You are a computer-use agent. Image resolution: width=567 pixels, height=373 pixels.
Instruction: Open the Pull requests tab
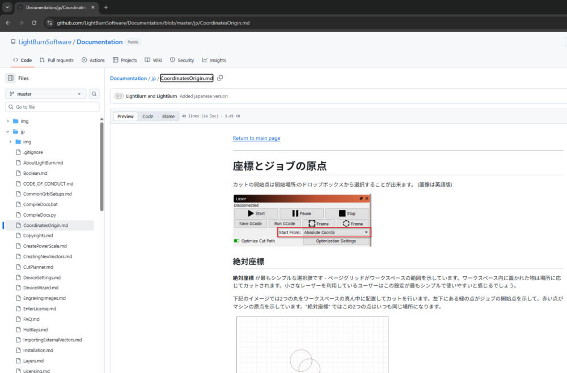coord(57,60)
